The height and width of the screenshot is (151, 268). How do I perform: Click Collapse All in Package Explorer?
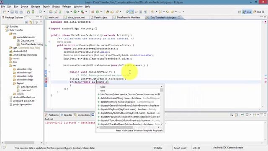[26, 22]
